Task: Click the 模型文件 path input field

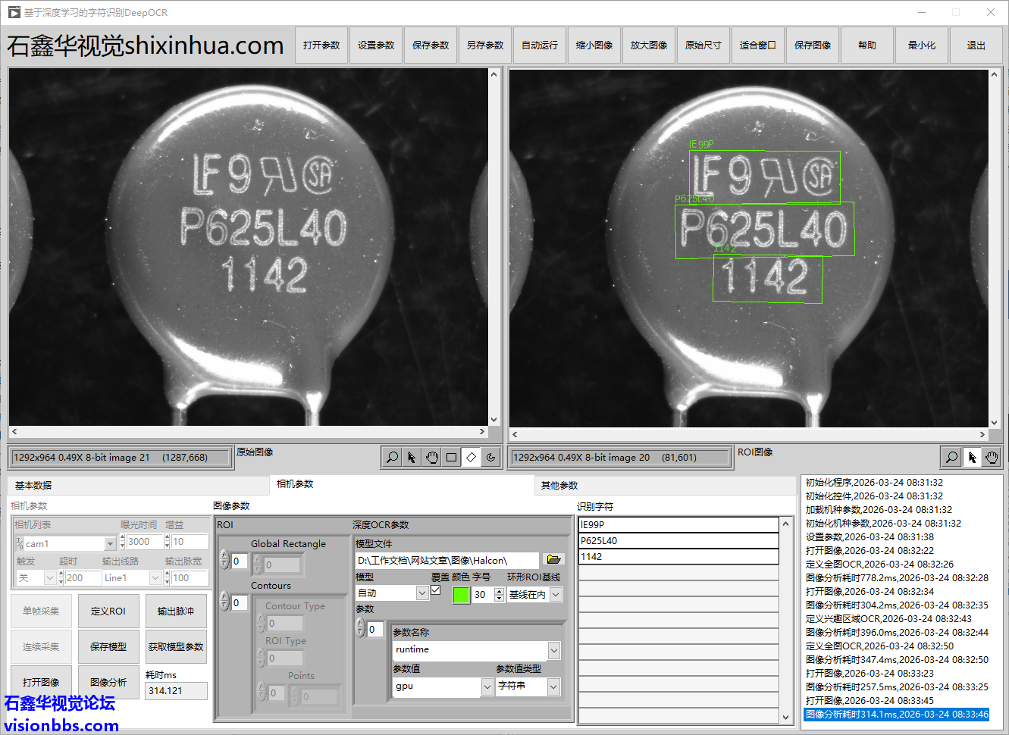Action: pos(446,561)
